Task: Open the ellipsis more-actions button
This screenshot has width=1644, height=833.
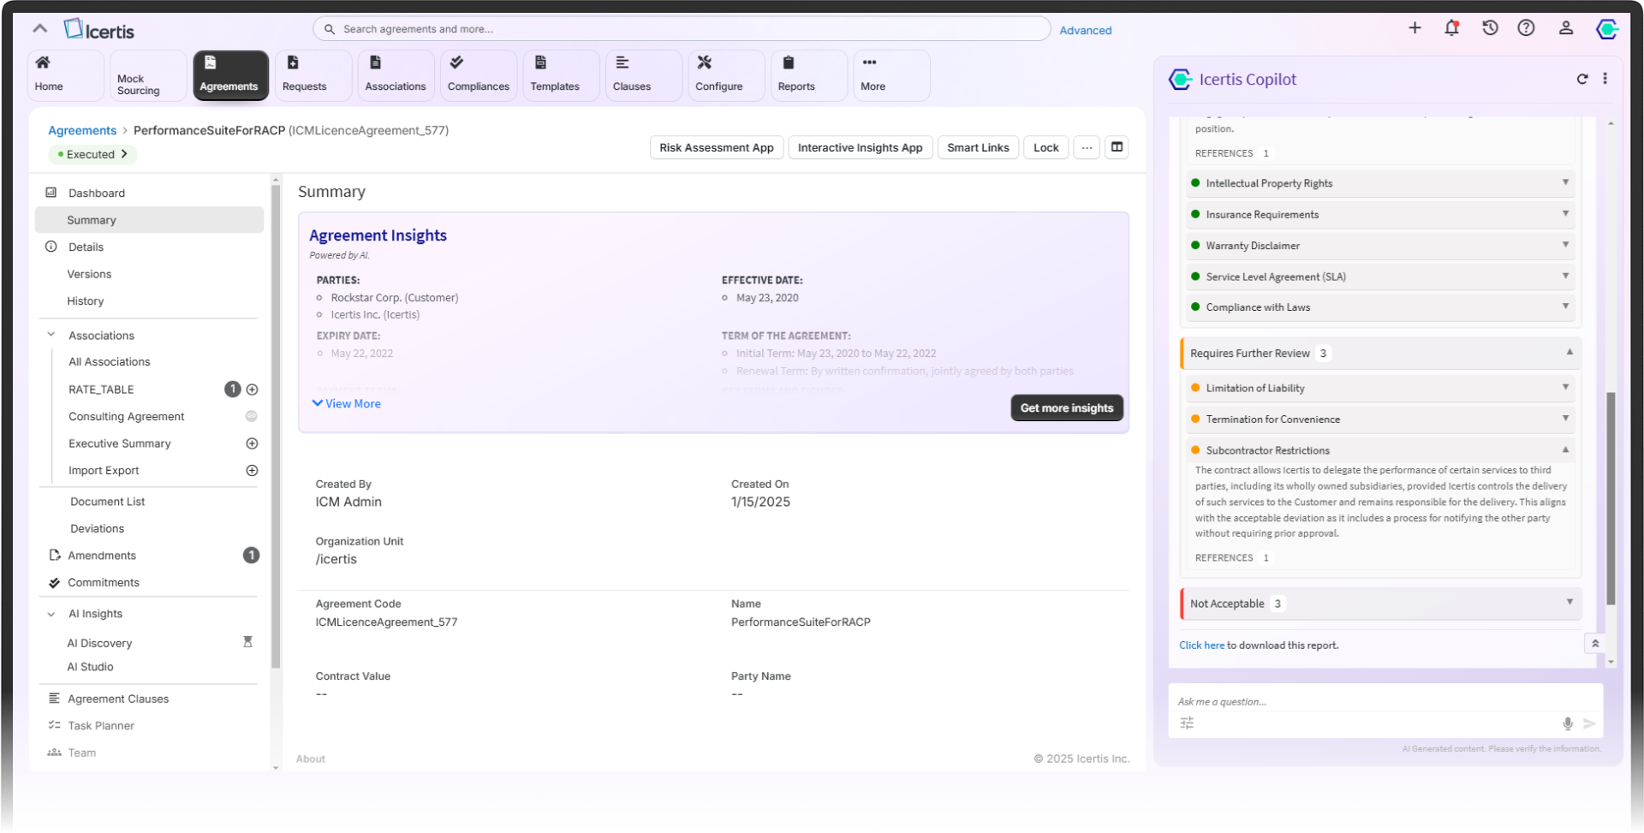Action: click(1087, 148)
